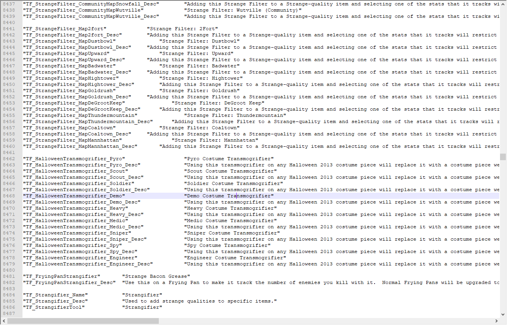Click "TF_StrangeFilter_Map2fort_Desc" key
The width and height of the screenshot is (507, 325).
click(72, 35)
